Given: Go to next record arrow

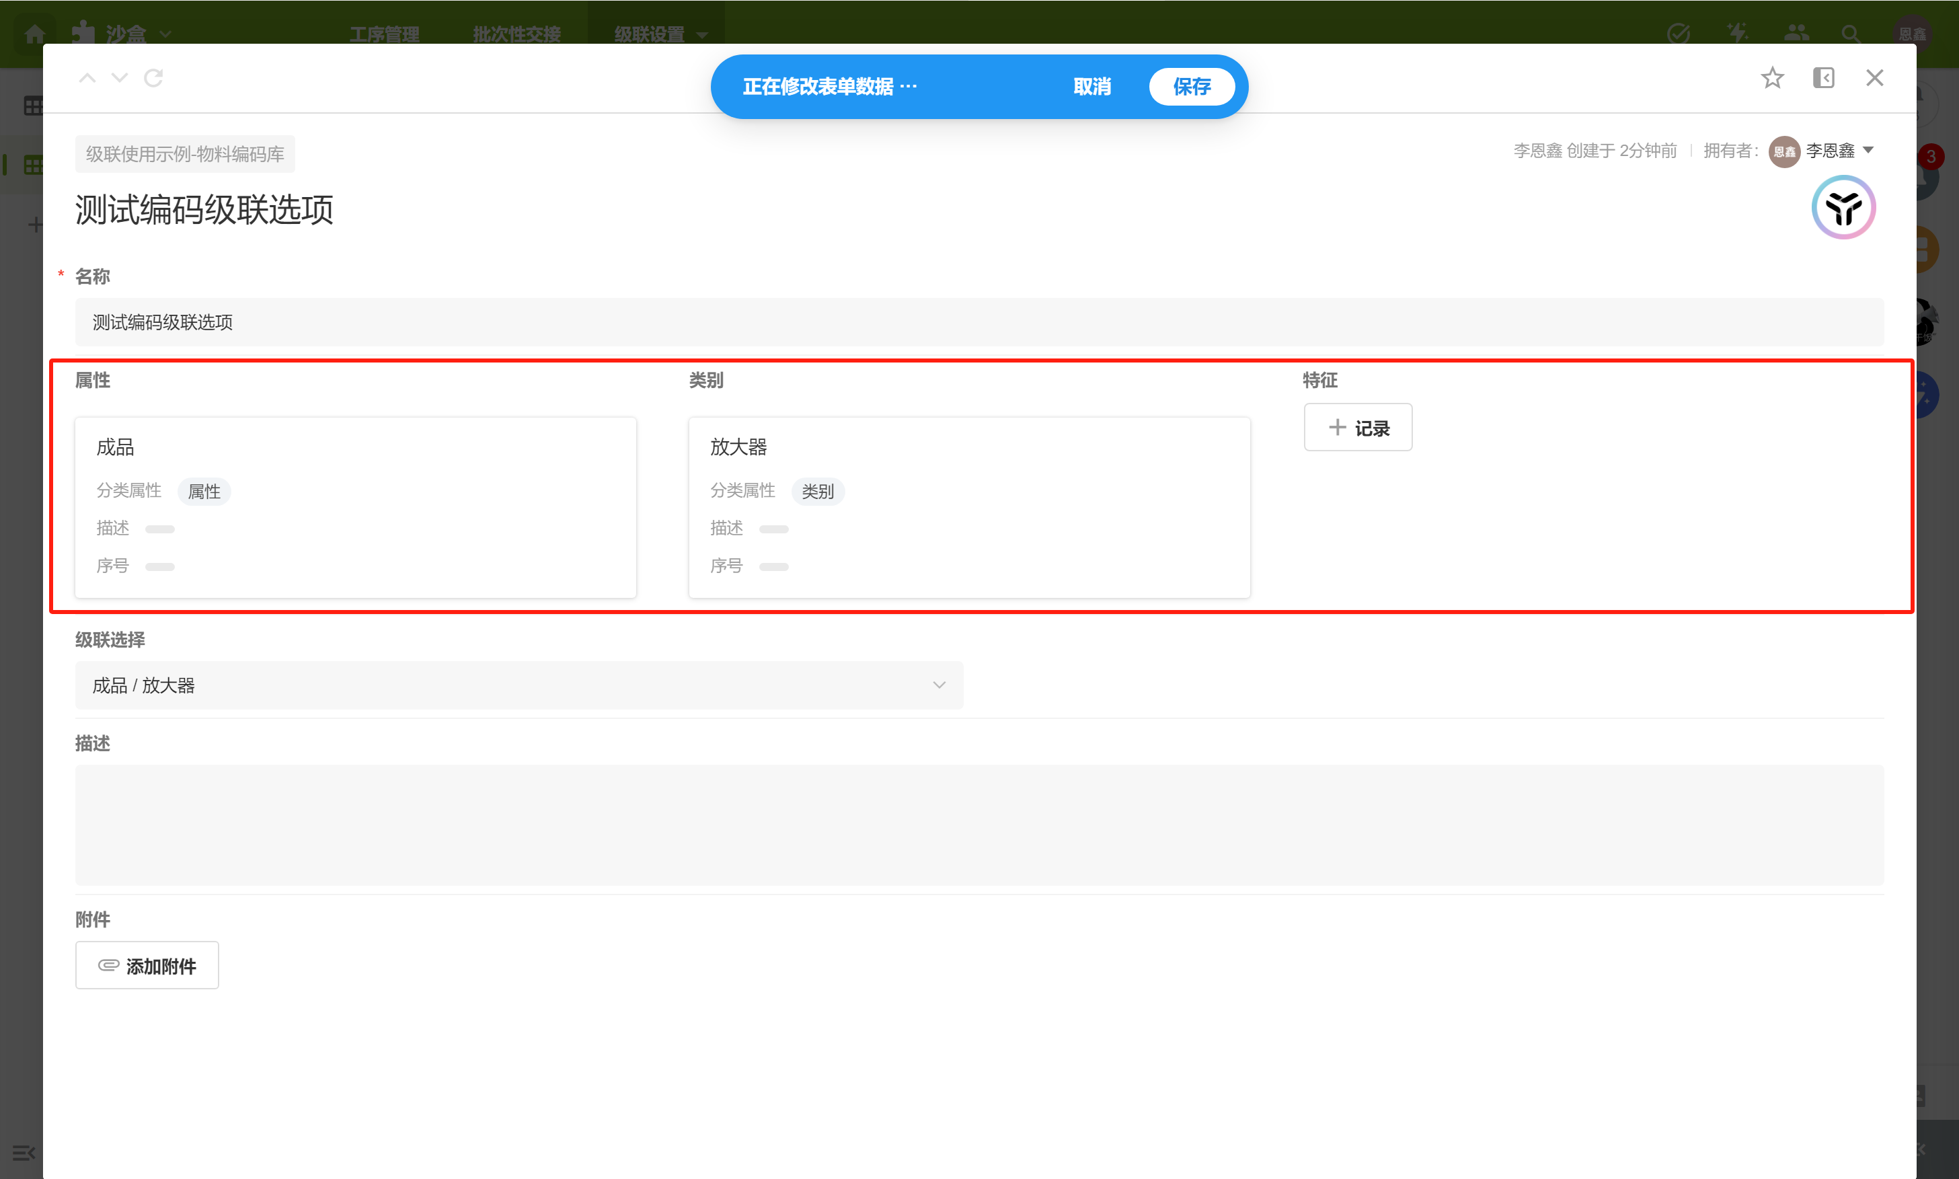Looking at the screenshot, I should 119,78.
